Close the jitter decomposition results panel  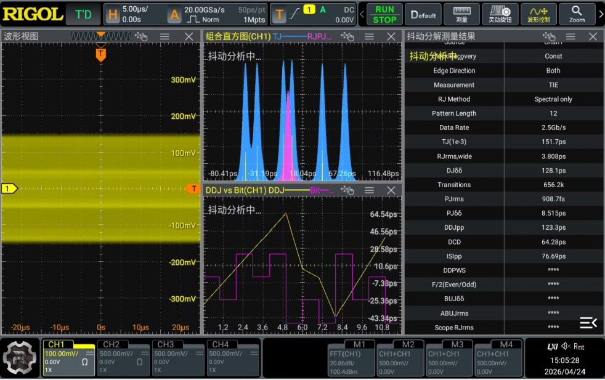coord(593,37)
